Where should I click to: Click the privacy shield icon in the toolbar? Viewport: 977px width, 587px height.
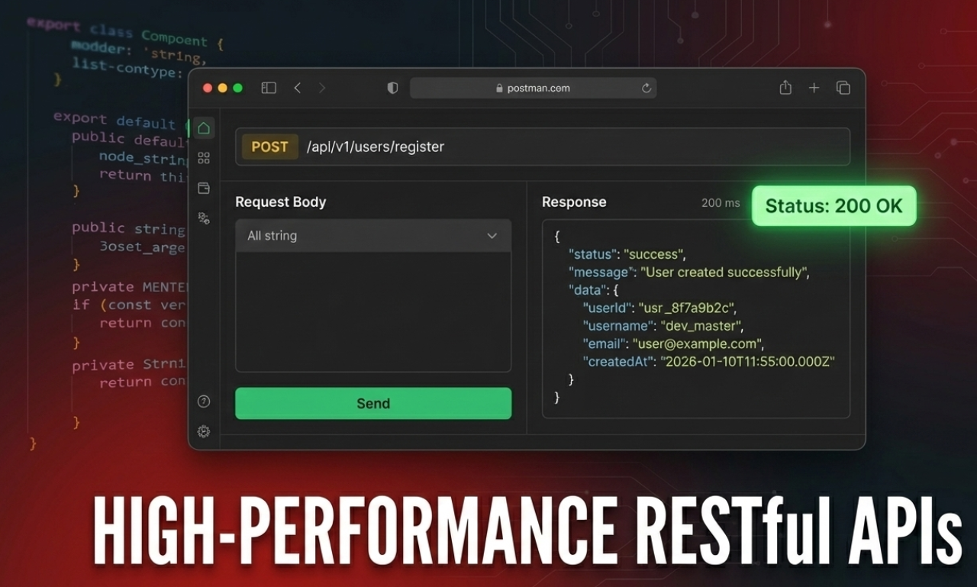coord(392,88)
